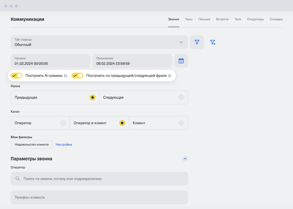Open the Настройки link for filters

64,144
